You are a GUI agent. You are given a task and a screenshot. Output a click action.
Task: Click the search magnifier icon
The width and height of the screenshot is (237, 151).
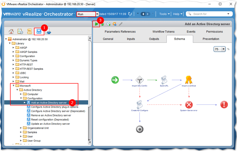(x=189, y=14)
